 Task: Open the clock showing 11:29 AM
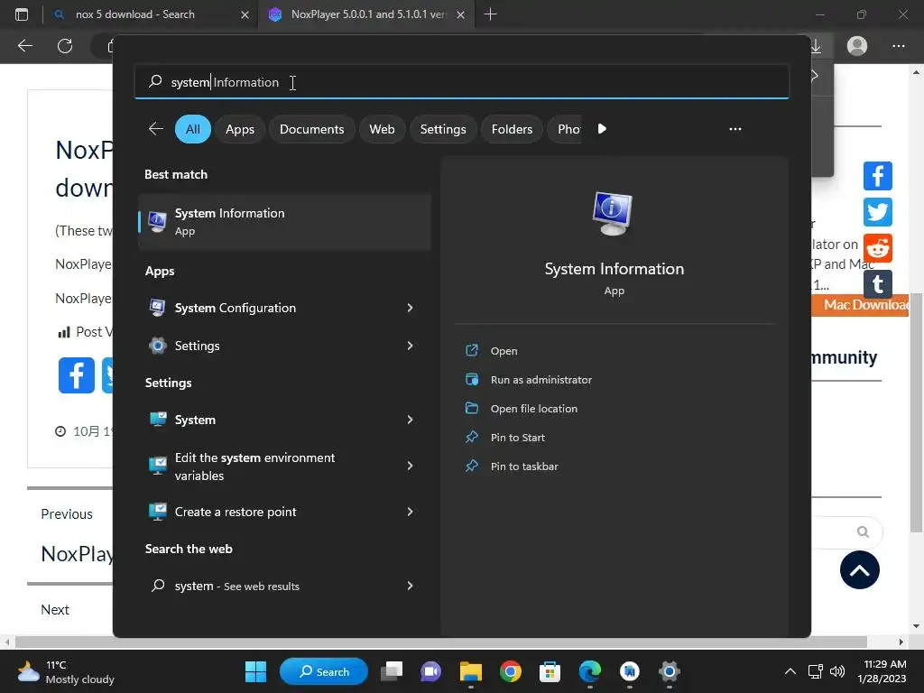click(882, 671)
